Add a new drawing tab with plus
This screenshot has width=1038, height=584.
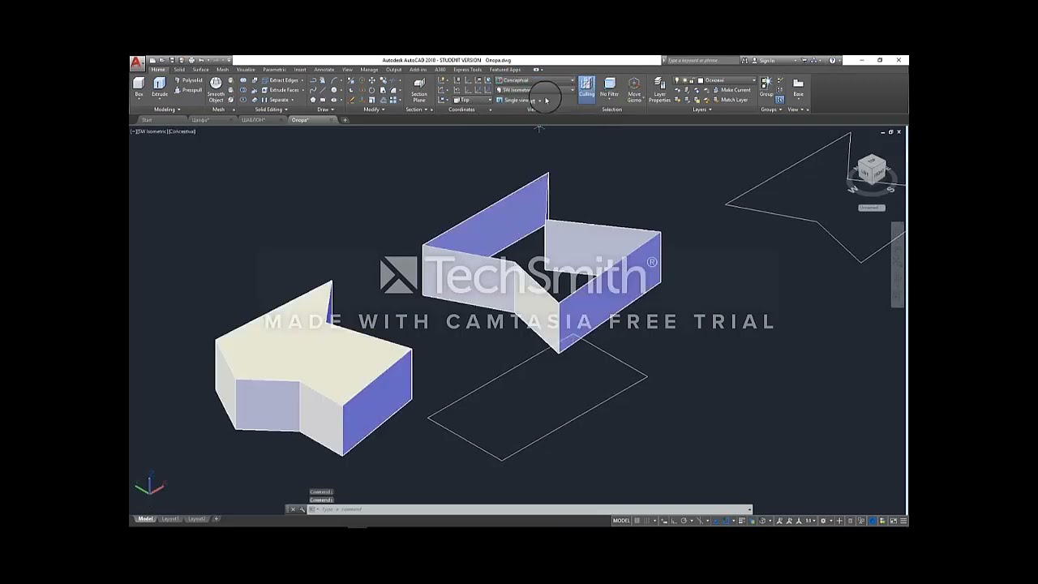coord(345,120)
